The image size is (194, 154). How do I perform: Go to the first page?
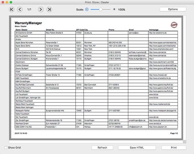[x=12, y=9]
